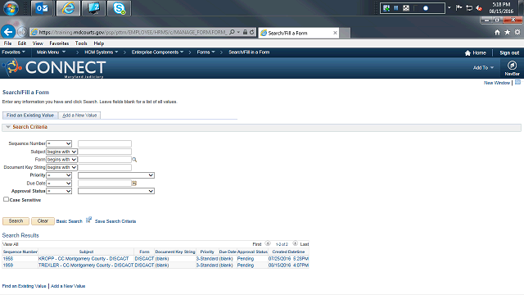Open Due Date operator dropdown
Screen dimensions: 524x295
point(59,184)
